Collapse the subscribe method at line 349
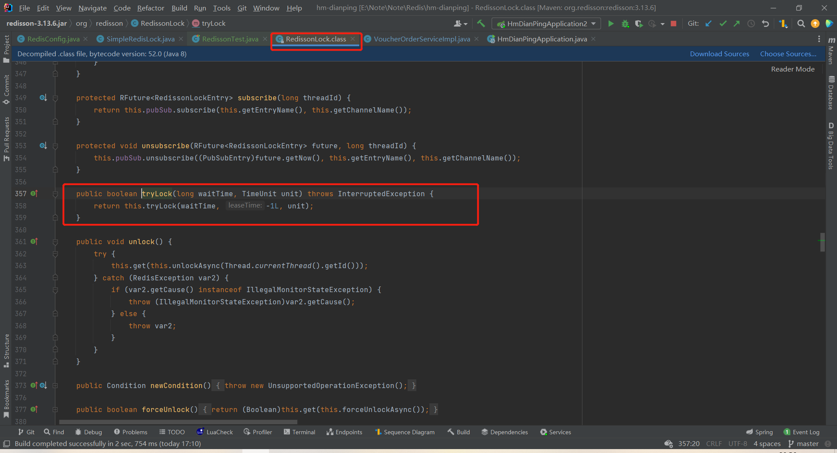Image resolution: width=837 pixels, height=453 pixels. 55,98
